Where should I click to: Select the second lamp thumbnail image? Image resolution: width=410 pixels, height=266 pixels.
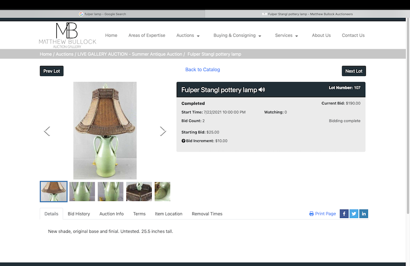(82, 191)
